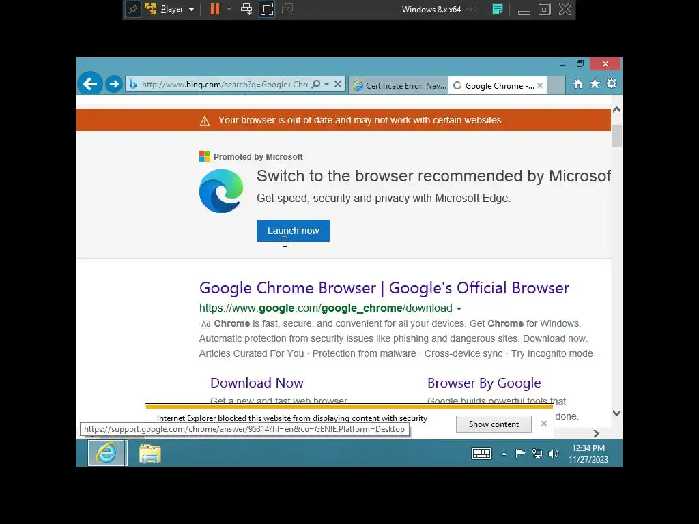Click the Internet Explorer taskbar icon
The width and height of the screenshot is (699, 524).
click(106, 453)
